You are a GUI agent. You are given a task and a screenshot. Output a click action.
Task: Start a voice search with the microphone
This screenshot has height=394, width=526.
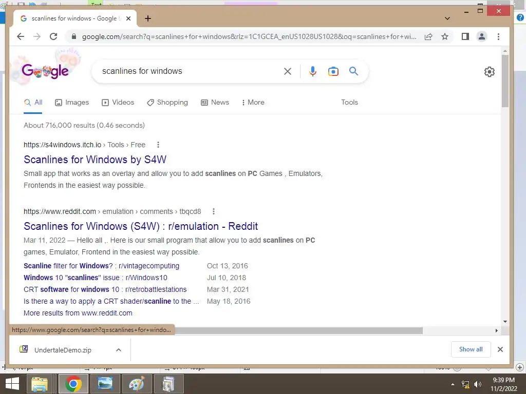313,71
